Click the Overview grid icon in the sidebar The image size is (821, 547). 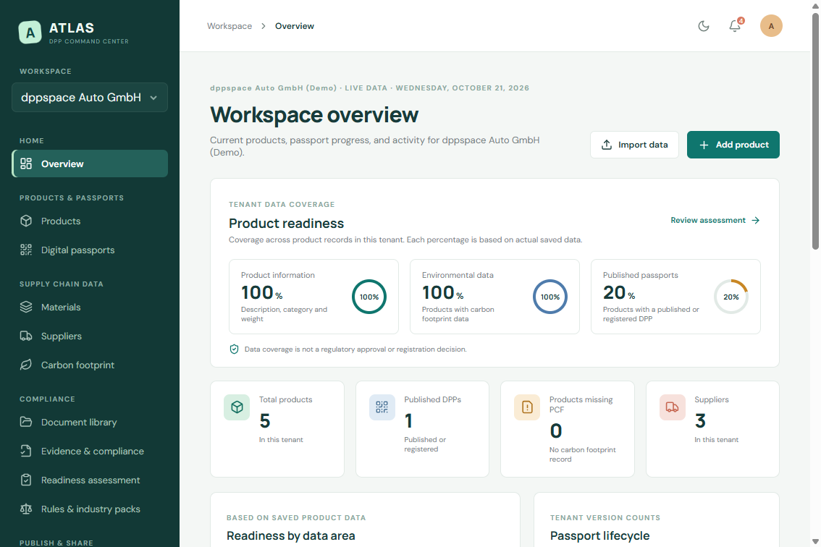[x=26, y=164]
